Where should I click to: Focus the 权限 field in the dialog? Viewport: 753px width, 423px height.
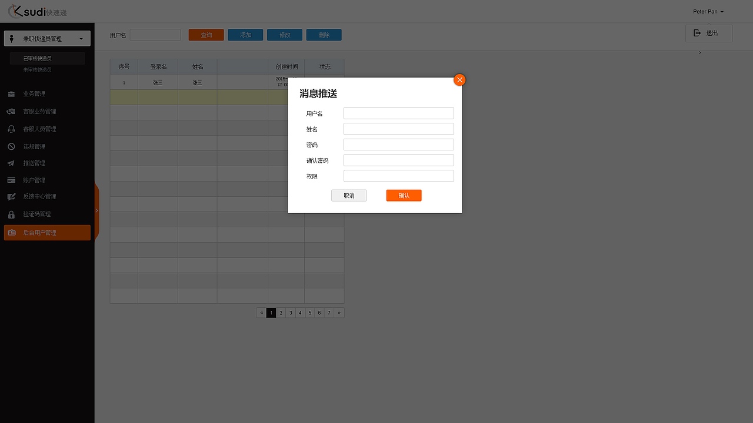pyautogui.click(x=399, y=176)
